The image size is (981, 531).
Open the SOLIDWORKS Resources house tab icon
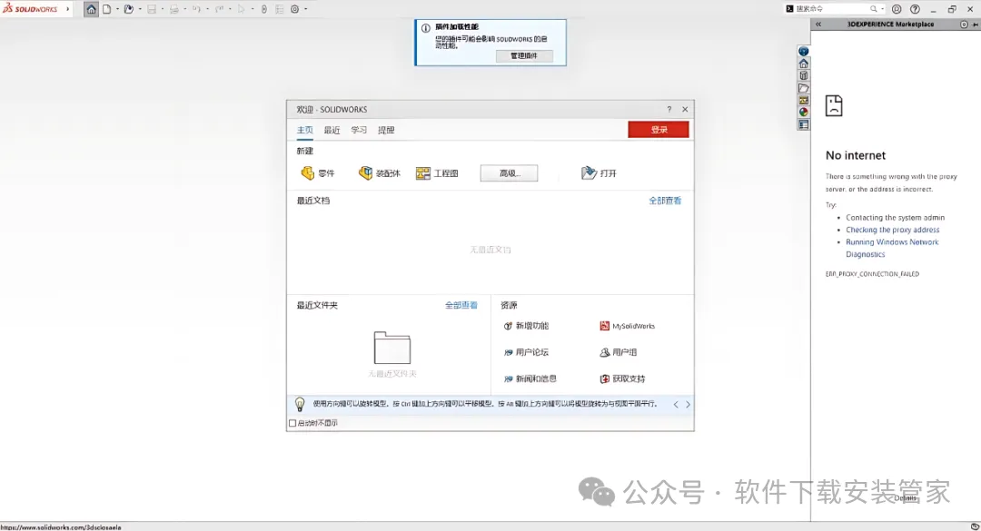(x=804, y=64)
